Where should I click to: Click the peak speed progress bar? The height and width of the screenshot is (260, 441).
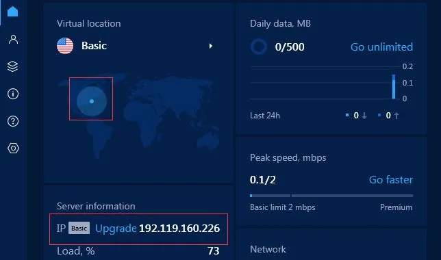[331, 196]
